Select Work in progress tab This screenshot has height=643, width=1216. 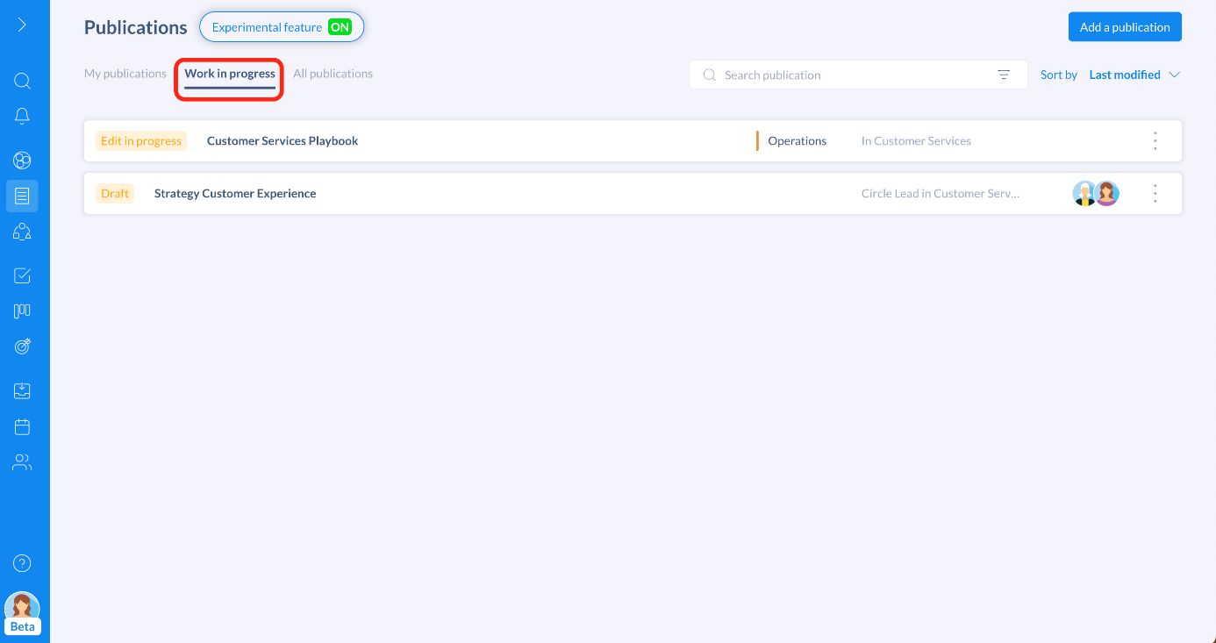point(230,74)
